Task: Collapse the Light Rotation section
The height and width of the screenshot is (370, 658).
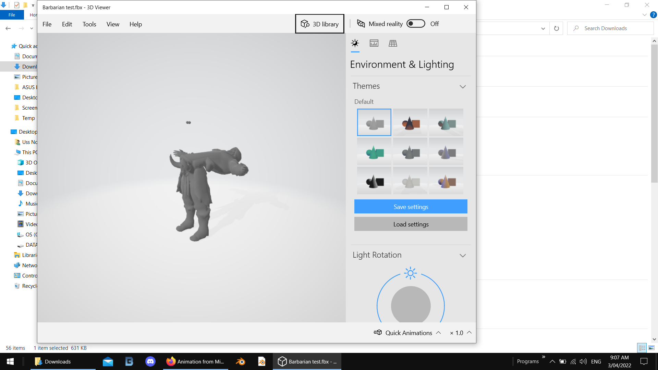Action: coord(463,255)
